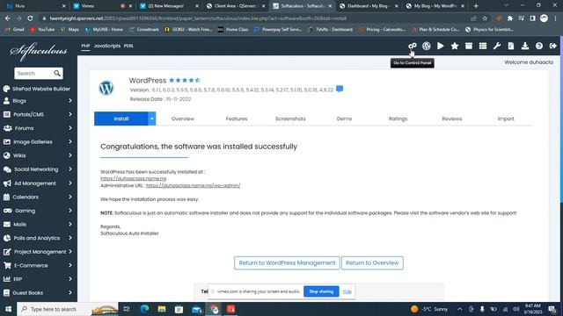Open Windows Start menu

click(8, 309)
